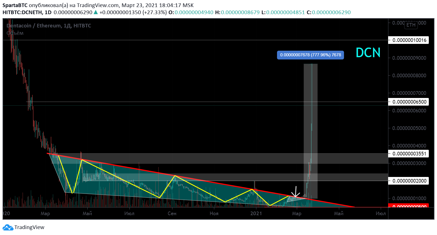
Task: Click the 0.00000004000 axis tick
Action: (409, 146)
